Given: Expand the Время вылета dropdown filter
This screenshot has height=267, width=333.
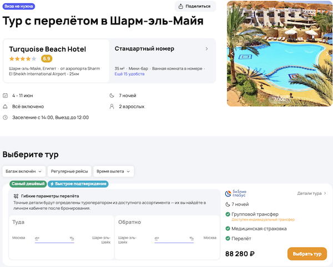Looking at the screenshot, I should 114,172.
